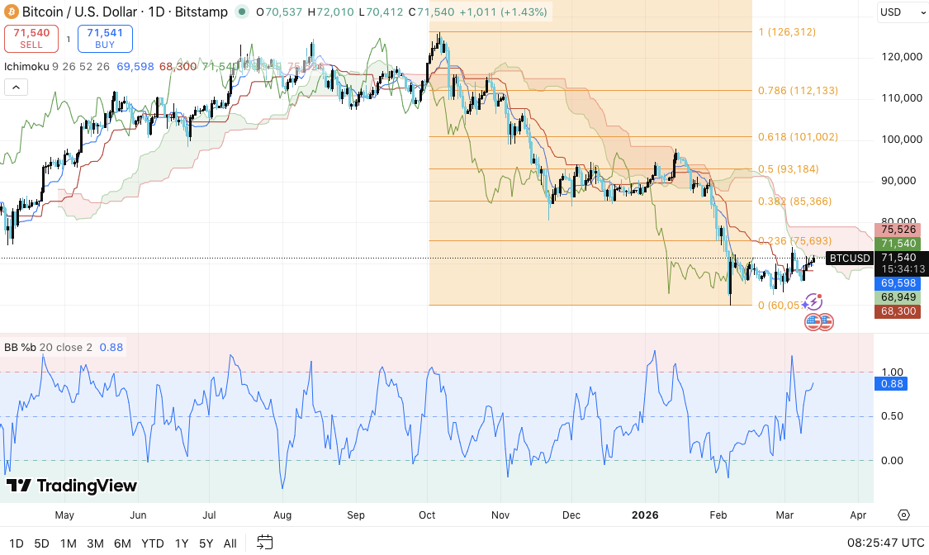929x555 pixels.
Task: Click the flag emoji sticker on the chart
Action: (813, 303)
